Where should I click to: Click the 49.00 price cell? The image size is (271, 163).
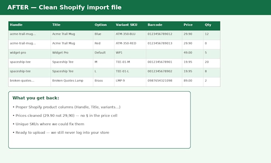click(x=193, y=54)
